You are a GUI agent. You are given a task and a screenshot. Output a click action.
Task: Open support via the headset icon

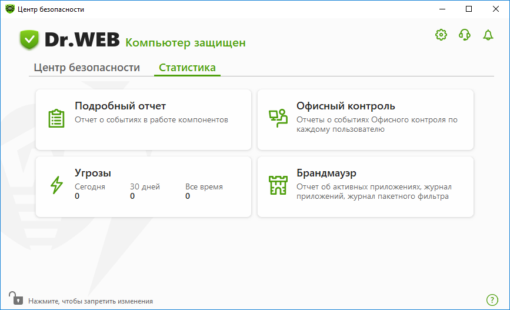(465, 35)
